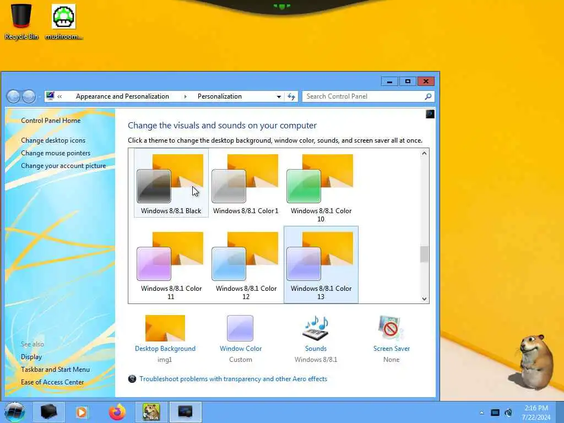Go forward with the Forward arrow button
This screenshot has width=564, height=423.
click(x=29, y=96)
